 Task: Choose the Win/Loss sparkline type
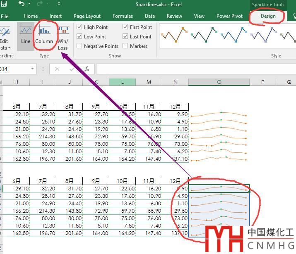tap(63, 37)
